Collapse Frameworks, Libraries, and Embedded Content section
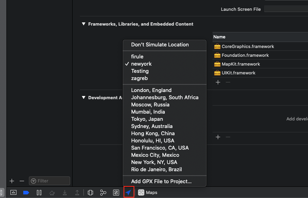The width and height of the screenshot is (308, 198). point(83,24)
